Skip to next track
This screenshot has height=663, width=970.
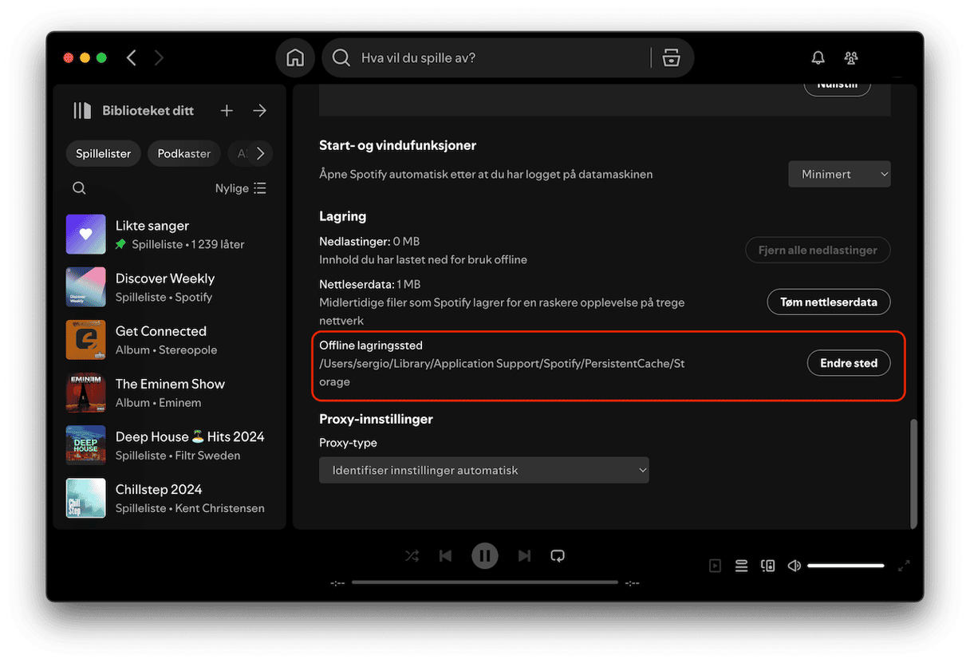(524, 556)
